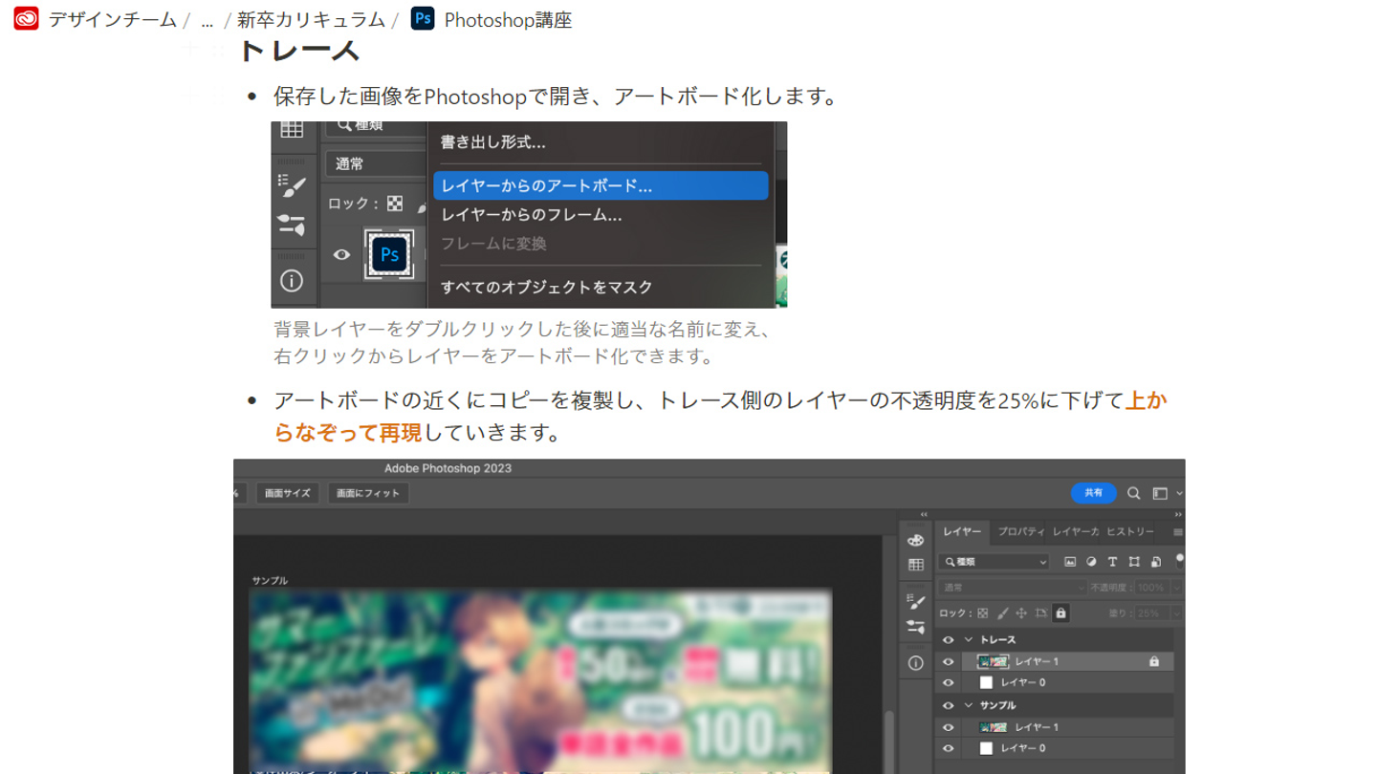Click the type layer filter T icon
Screen dimensions: 1377x774
point(1112,562)
